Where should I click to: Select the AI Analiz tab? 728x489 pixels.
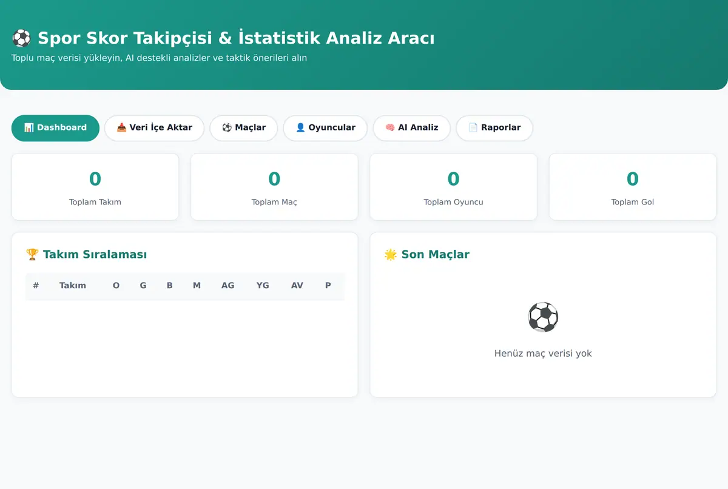click(x=412, y=128)
